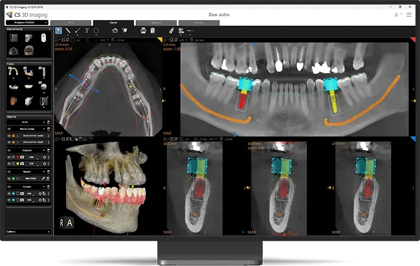This screenshot has height=266, width=420.
Task: Click the red implant in the panoramic view
Action: (x=242, y=100)
